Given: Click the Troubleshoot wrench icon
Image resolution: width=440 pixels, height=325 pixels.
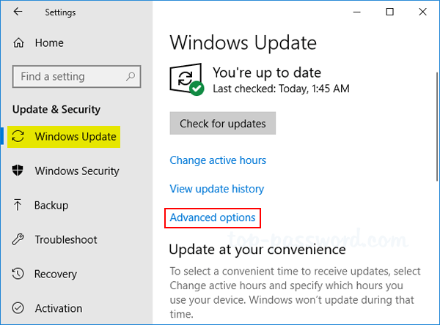Looking at the screenshot, I should click(19, 239).
